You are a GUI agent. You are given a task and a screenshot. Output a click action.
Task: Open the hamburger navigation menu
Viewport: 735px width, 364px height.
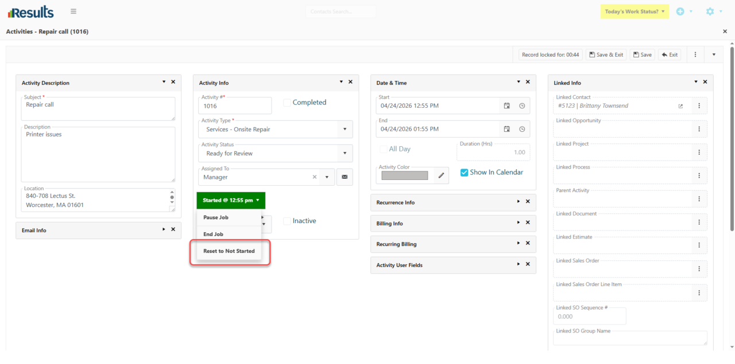coord(73,11)
